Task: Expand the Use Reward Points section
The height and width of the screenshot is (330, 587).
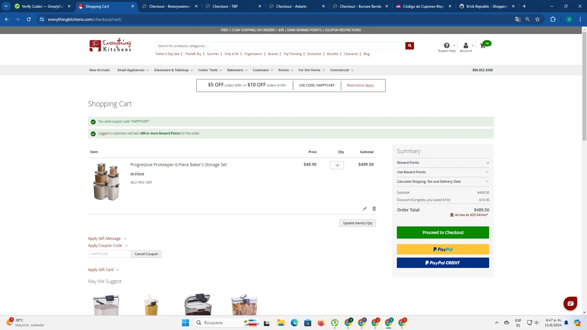Action: 443,172
